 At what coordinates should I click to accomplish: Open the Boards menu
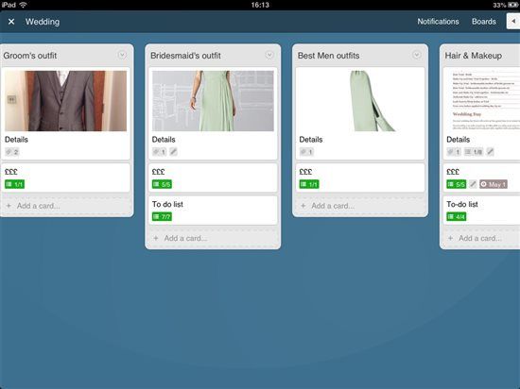click(484, 22)
